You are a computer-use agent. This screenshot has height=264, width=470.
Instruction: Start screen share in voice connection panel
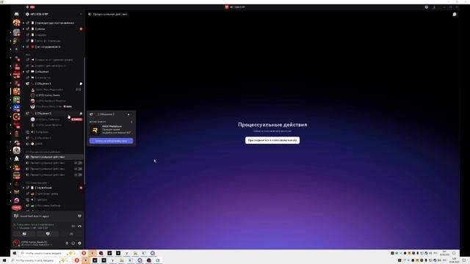click(48, 234)
